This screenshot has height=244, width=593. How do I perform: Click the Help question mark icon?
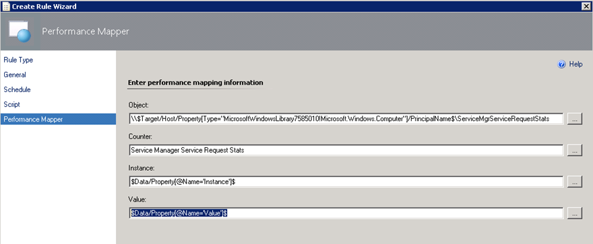coord(561,65)
